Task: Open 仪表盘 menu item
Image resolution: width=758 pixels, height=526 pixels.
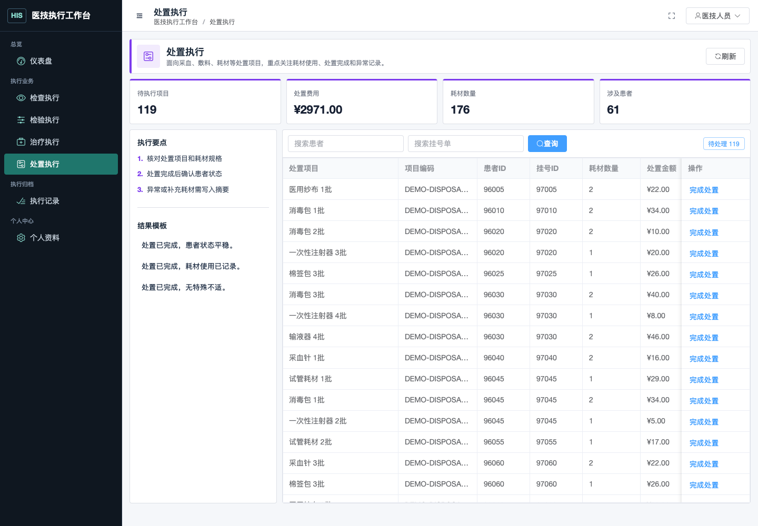Action: [x=61, y=61]
